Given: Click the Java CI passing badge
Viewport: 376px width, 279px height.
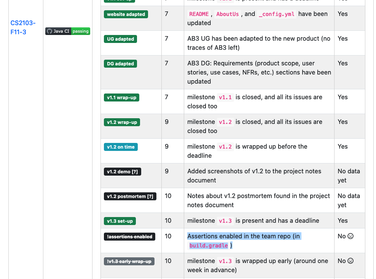Looking at the screenshot, I should (68, 31).
